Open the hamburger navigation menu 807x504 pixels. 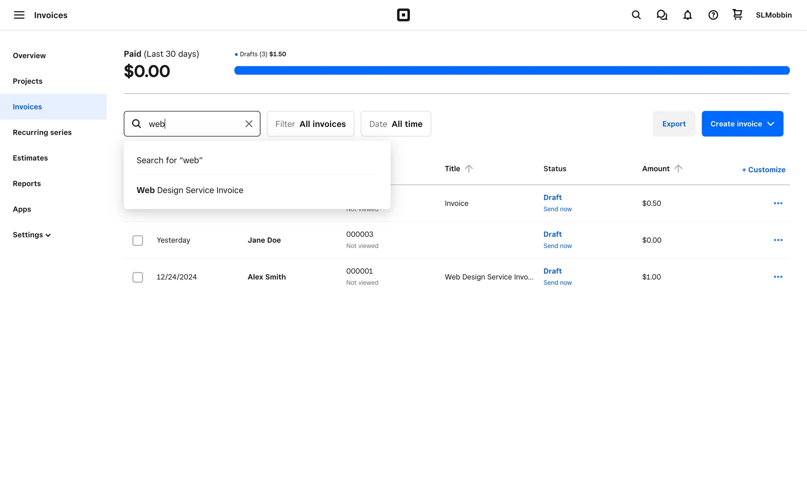[19, 15]
